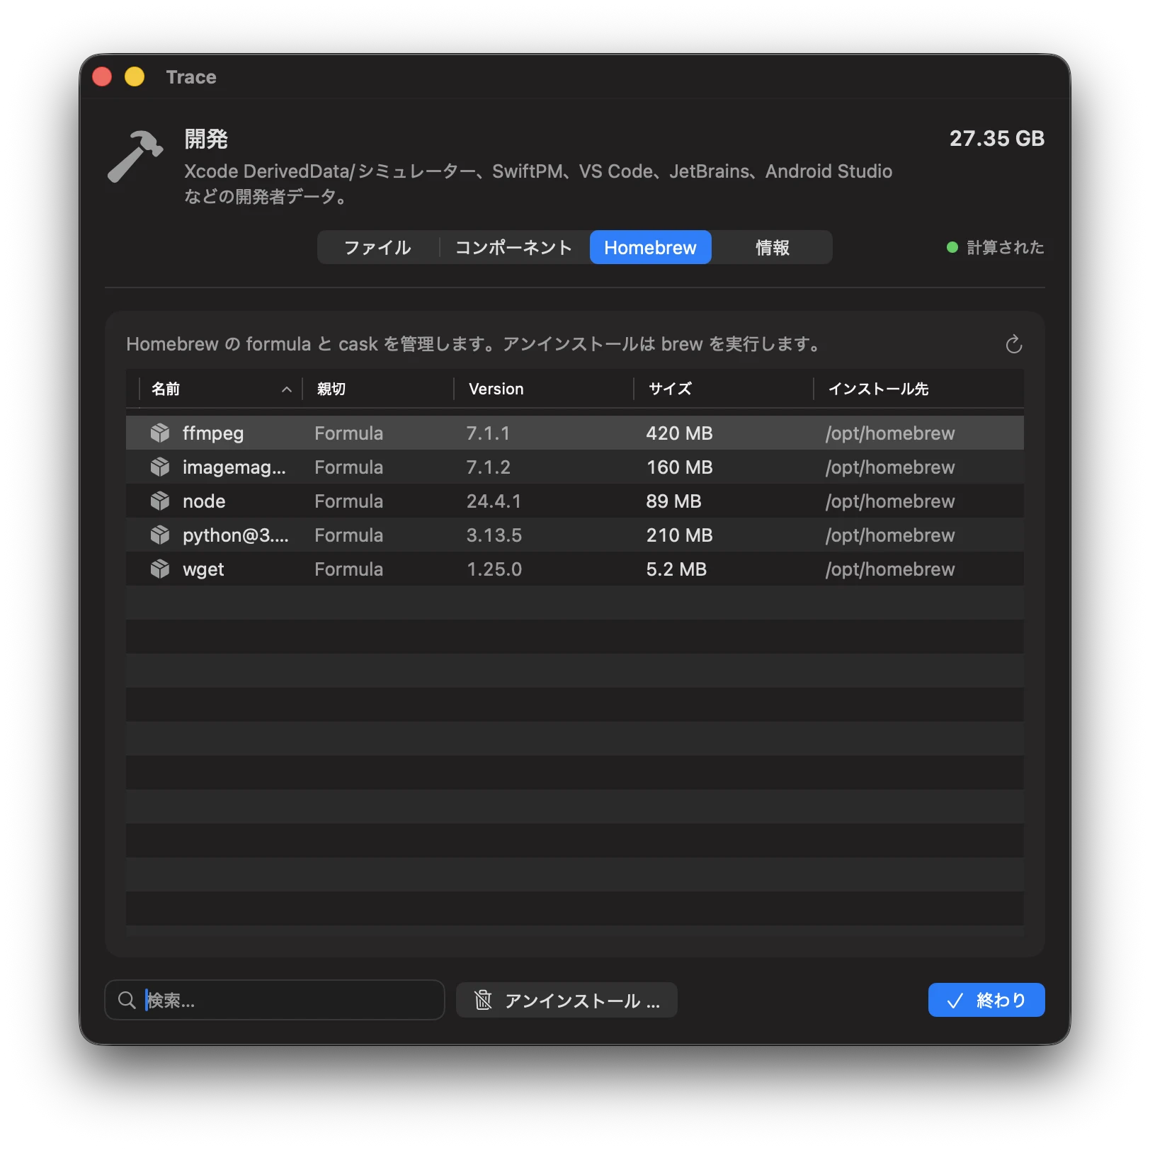Image resolution: width=1150 pixels, height=1150 pixels.
Task: Click the 5.2 MB size cell
Action: point(676,569)
